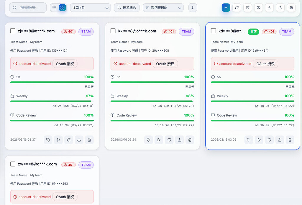Click the 标签筛选 tag filter button
This screenshot has width=302, height=205.
pos(127,8)
